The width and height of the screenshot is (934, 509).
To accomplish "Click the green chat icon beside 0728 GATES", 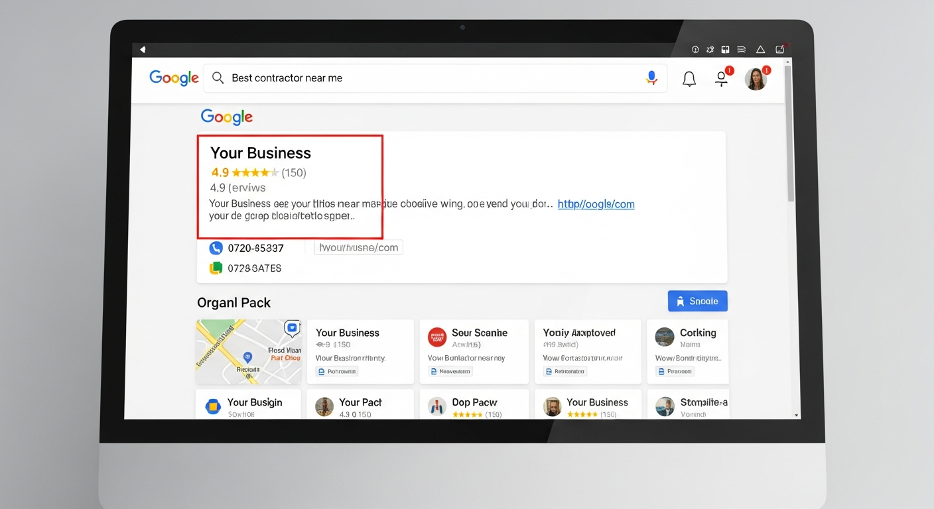I will click(x=216, y=268).
